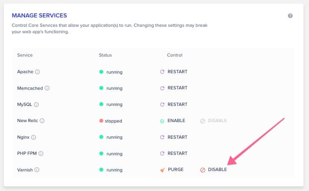309x191 pixels.
Task: Open the Nginx info icon
Action: pyautogui.click(x=34, y=137)
